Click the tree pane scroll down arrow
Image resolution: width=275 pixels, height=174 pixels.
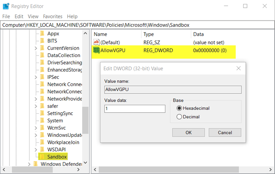pyautogui.click(x=85, y=163)
